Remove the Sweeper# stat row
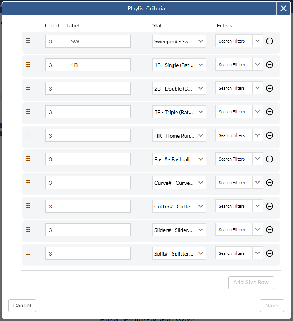293x321 pixels. click(x=269, y=41)
